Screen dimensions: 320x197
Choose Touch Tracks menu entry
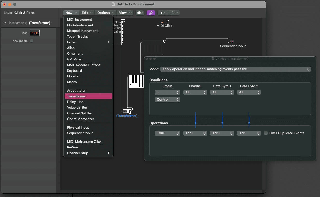click(88, 36)
